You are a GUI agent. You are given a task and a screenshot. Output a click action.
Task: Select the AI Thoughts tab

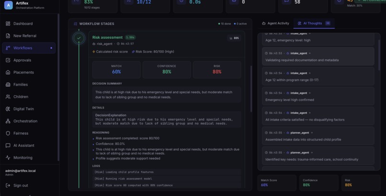[314, 23]
